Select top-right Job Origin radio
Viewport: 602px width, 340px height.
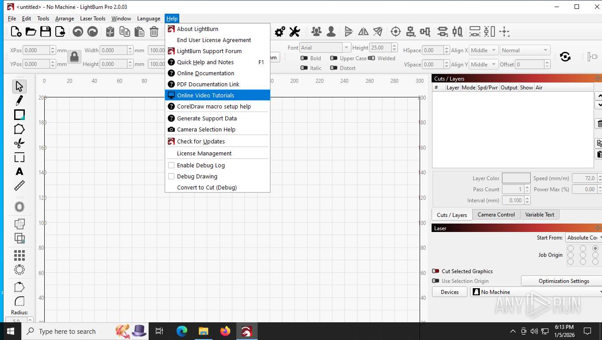click(x=595, y=248)
